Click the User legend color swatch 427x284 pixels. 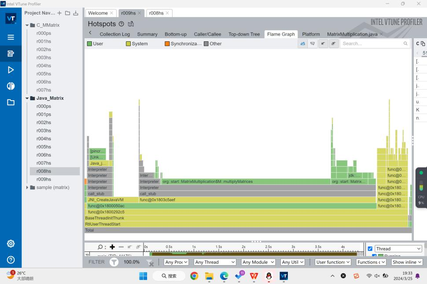89,44
